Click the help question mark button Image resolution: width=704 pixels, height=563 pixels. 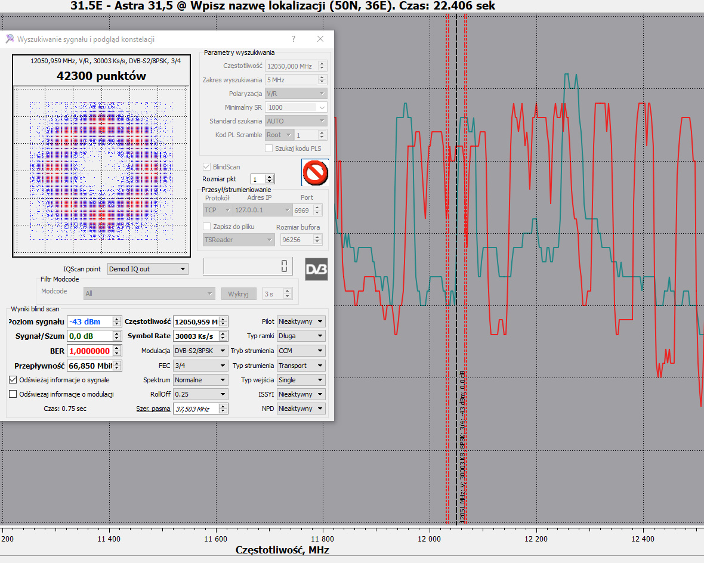pos(294,39)
